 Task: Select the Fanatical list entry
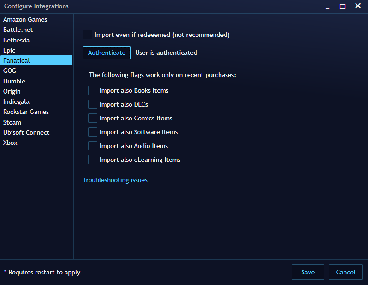tap(36, 60)
